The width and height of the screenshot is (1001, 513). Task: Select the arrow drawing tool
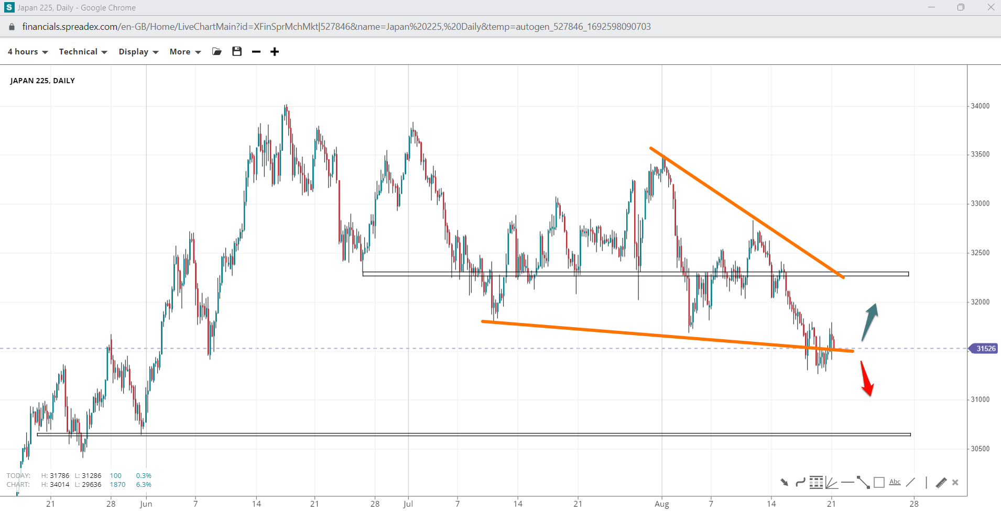[784, 483]
